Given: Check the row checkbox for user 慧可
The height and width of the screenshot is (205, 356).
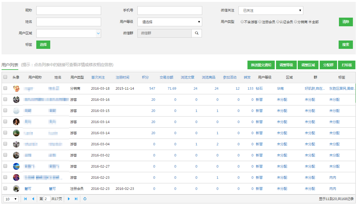Looking at the screenshot, I should [x=5, y=188].
